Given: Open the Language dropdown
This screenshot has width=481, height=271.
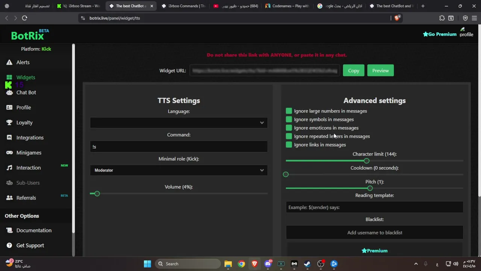Looking at the screenshot, I should [x=178, y=123].
